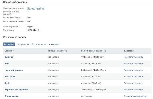Open the Браслет pandora campaign name link
Viewport: 153px width, 99px height.
[x=36, y=8]
